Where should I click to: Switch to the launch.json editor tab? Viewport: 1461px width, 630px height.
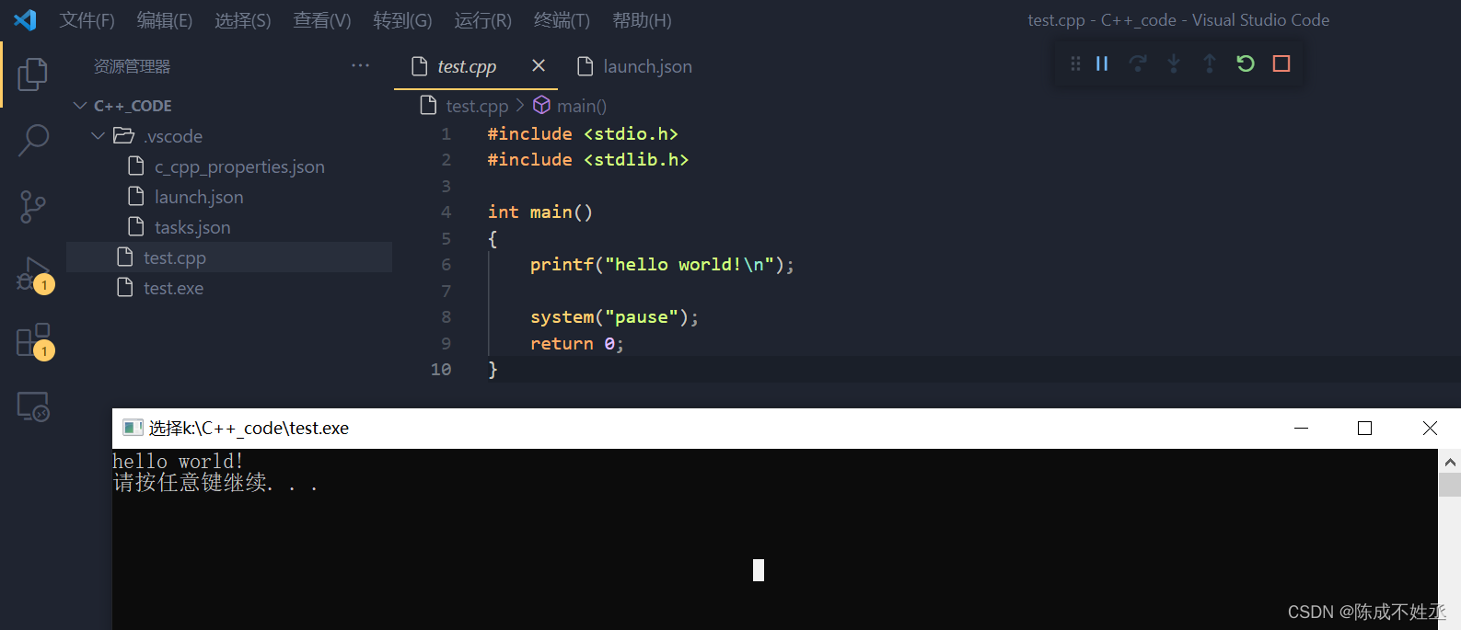[647, 66]
